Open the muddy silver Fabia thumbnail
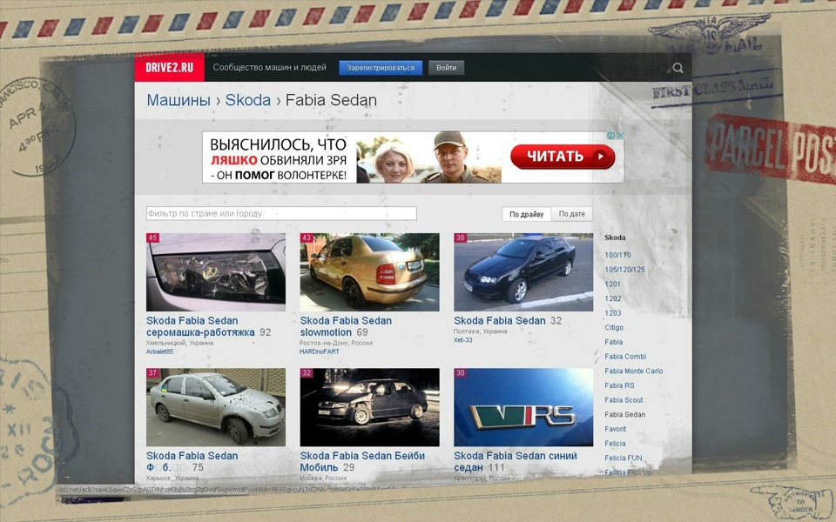Screen dimensions: 836x522 (215, 407)
